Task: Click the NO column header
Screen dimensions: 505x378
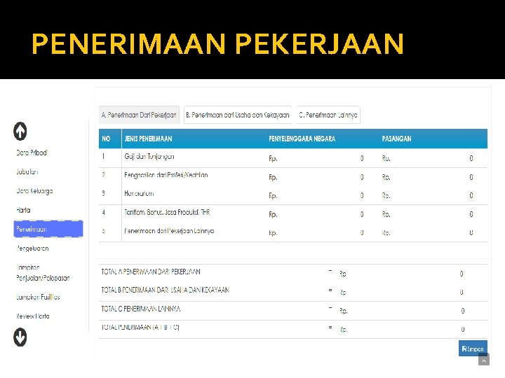Action: pos(106,139)
